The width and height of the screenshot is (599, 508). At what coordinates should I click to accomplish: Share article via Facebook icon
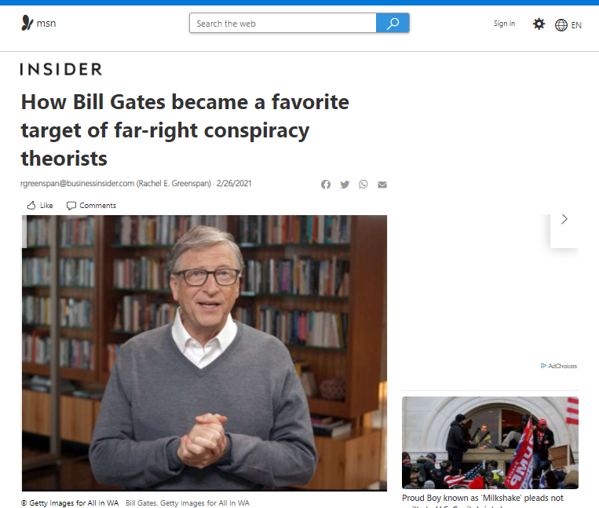326,185
